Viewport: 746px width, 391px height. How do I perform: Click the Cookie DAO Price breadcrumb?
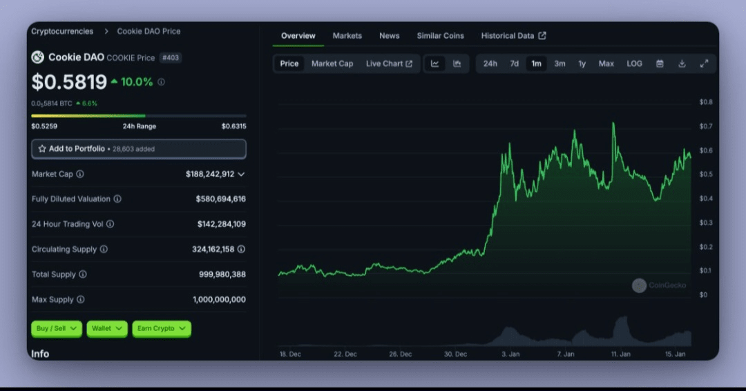149,31
